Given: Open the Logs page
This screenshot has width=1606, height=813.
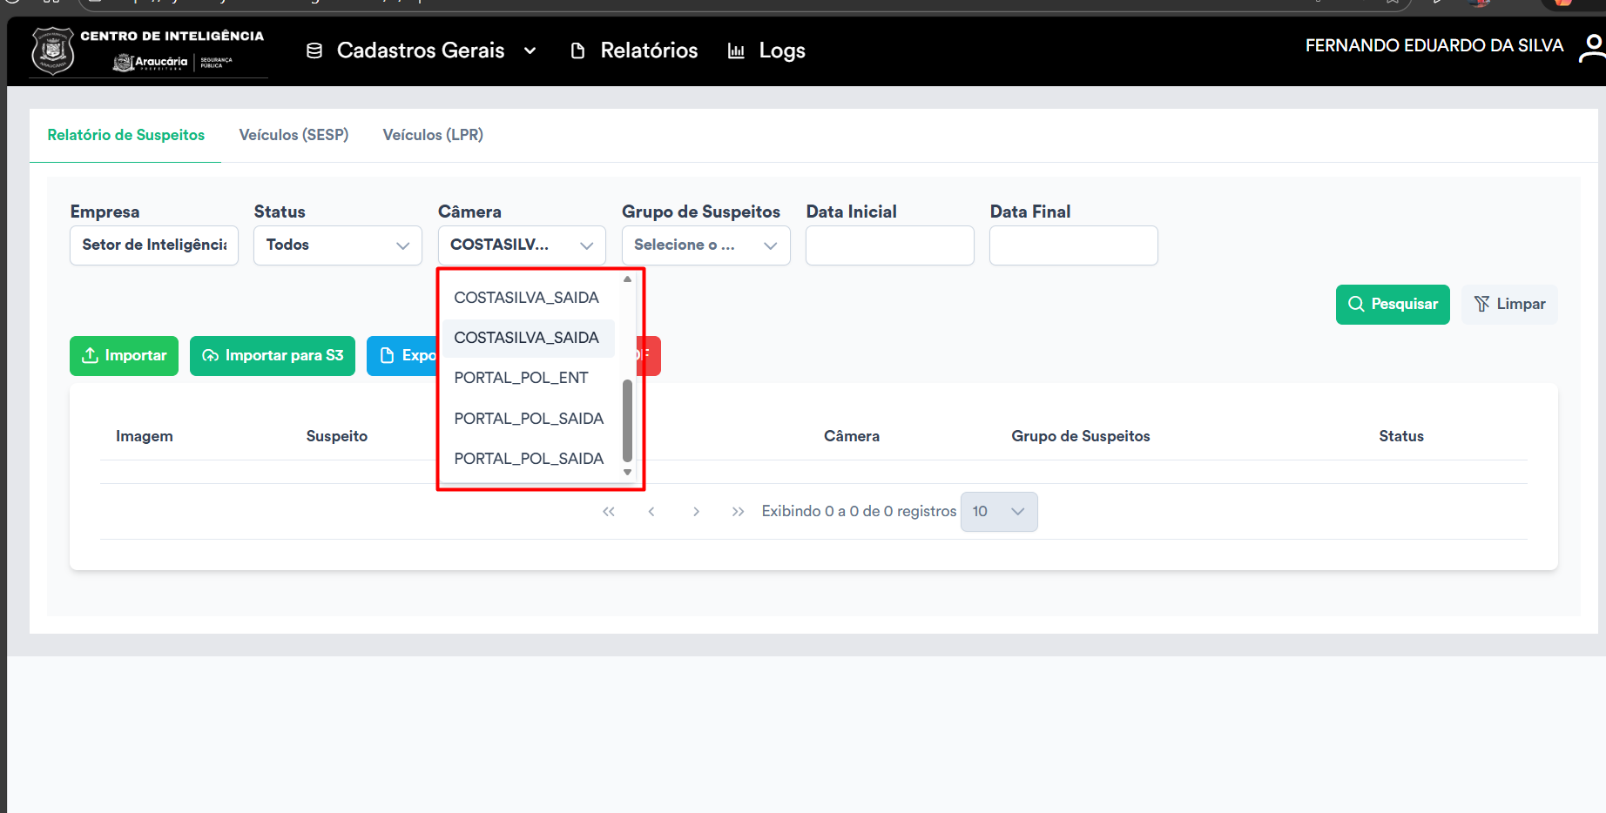Looking at the screenshot, I should coord(766,50).
